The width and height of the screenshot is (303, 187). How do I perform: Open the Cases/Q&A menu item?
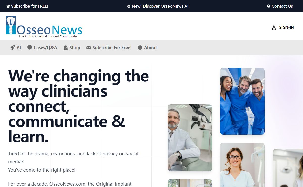tap(45, 48)
